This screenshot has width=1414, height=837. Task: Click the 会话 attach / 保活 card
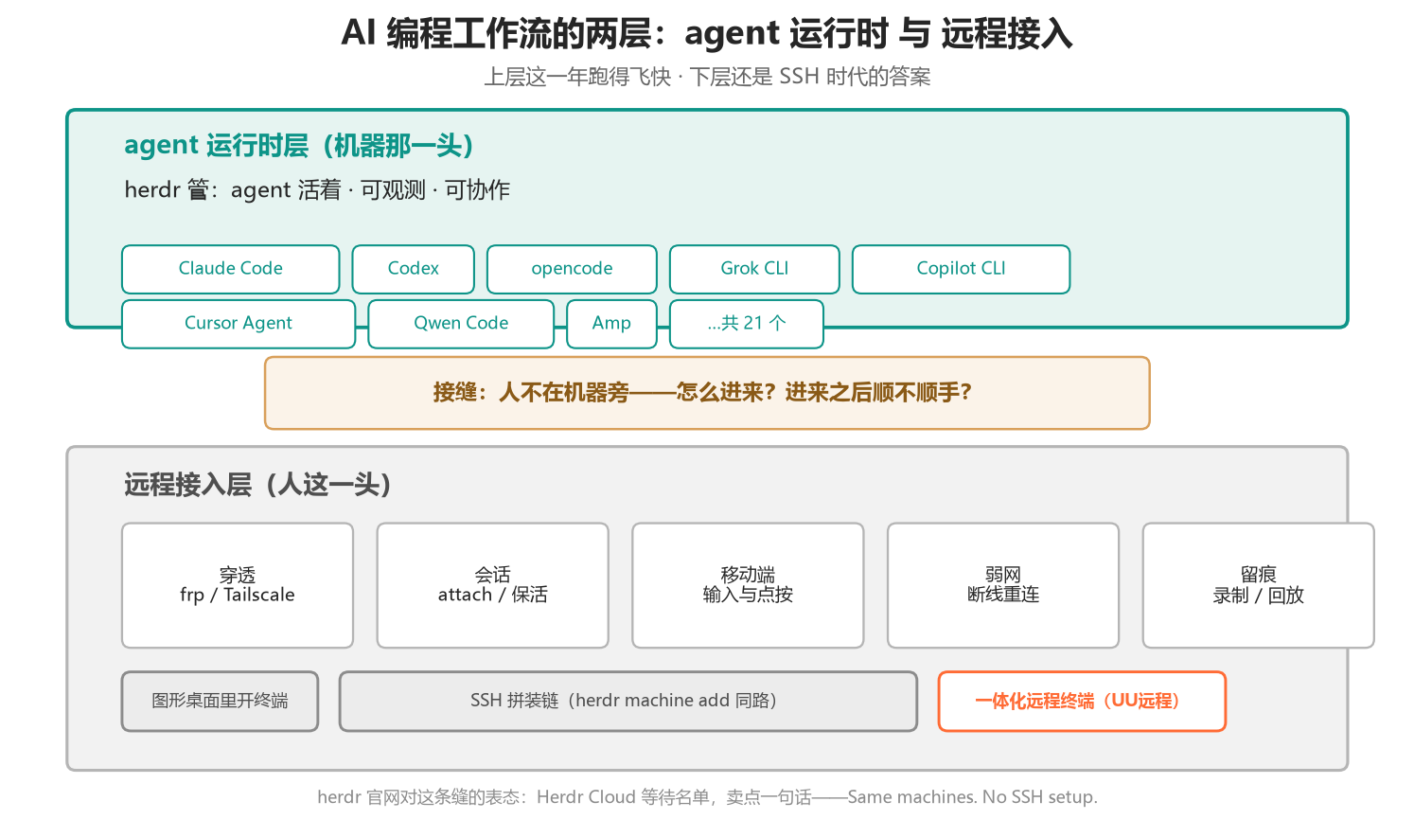pyautogui.click(x=492, y=585)
